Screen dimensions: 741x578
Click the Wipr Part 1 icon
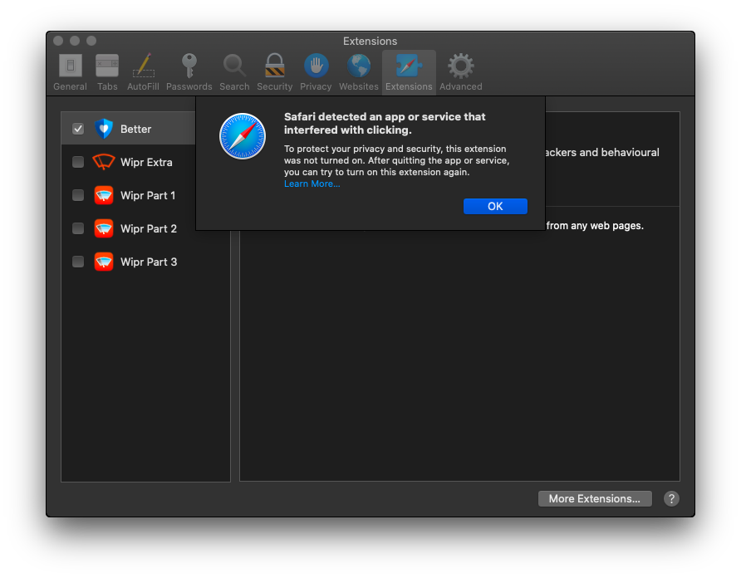coord(104,195)
